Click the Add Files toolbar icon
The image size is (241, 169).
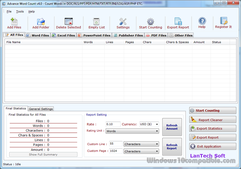coord(14,21)
